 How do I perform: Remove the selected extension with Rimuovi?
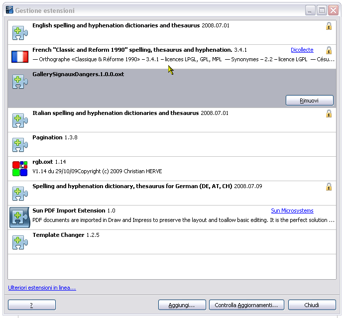310,101
